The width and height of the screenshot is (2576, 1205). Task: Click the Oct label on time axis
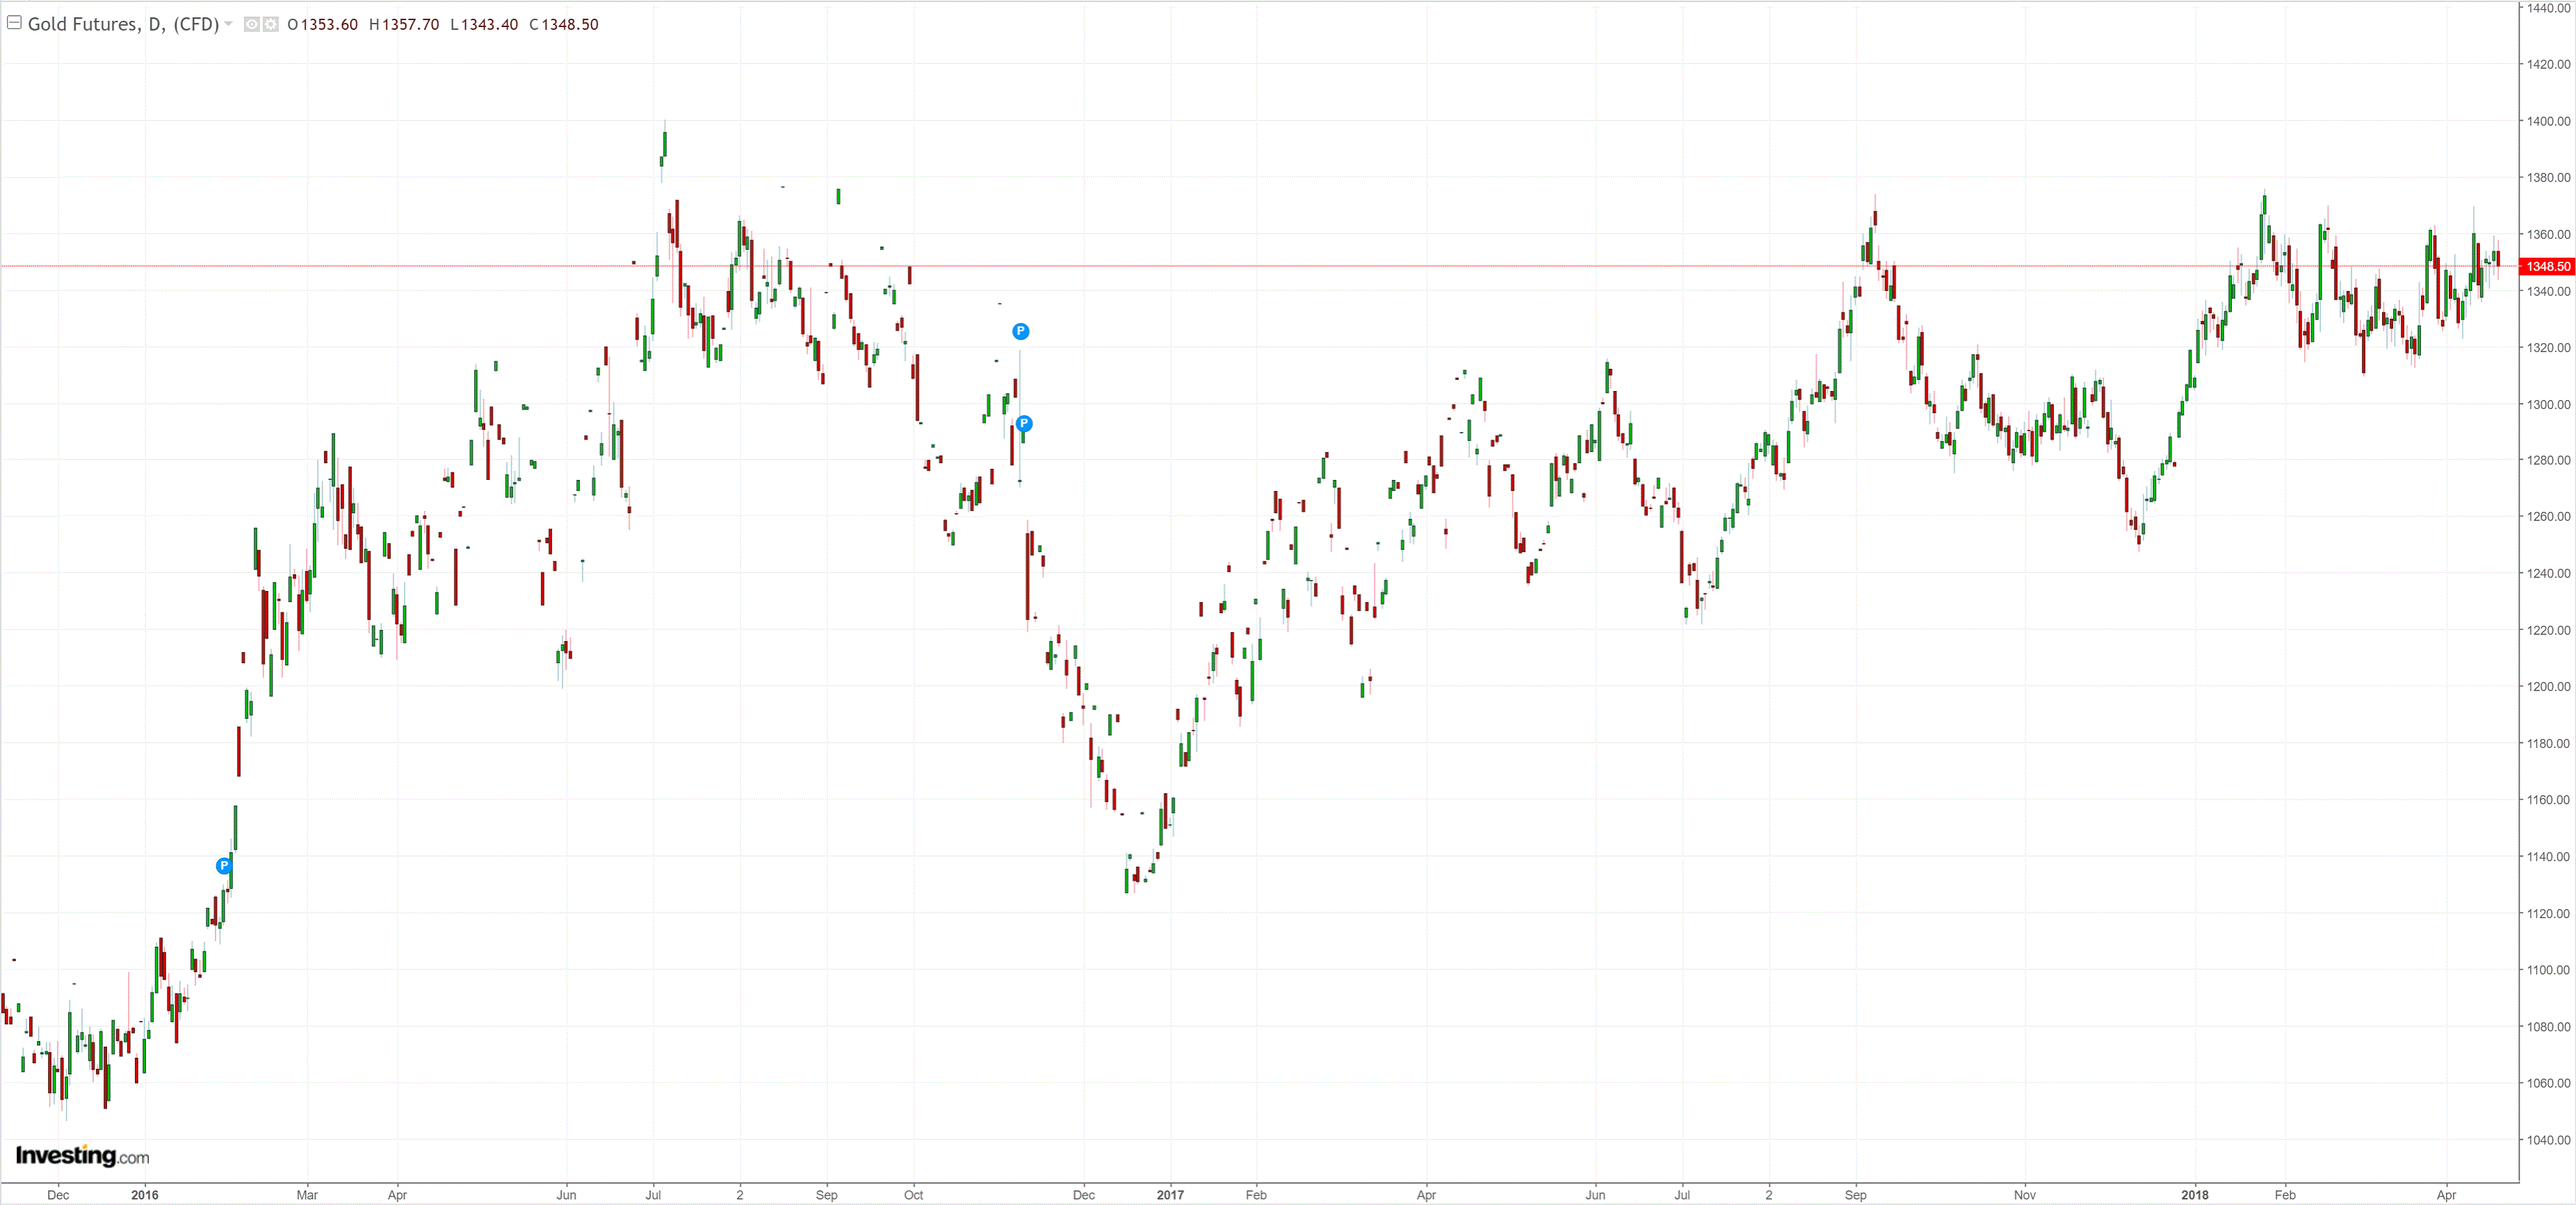click(x=913, y=1195)
